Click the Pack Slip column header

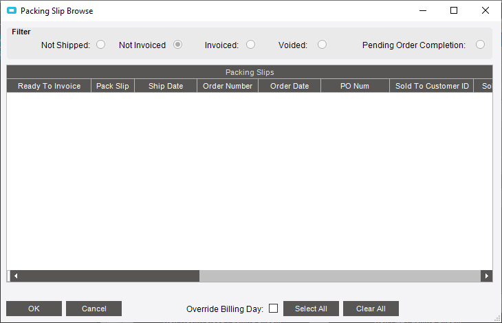113,86
